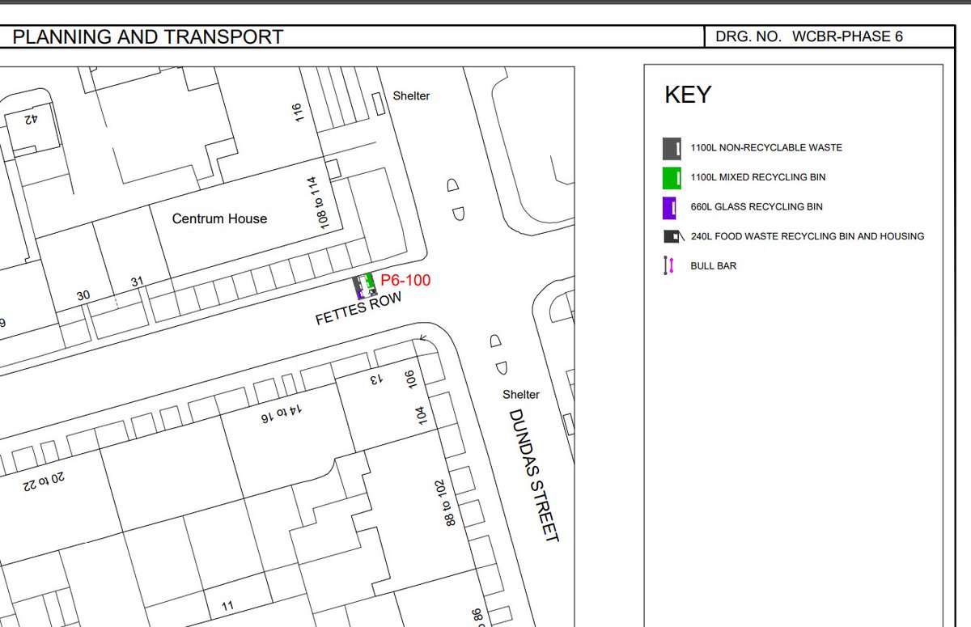Click building number '116'
Image resolution: width=971 pixels, height=627 pixels.
(296, 112)
